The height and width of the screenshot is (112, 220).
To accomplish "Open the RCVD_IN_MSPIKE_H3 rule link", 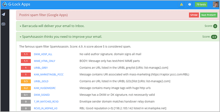I will (x=46, y=108).
